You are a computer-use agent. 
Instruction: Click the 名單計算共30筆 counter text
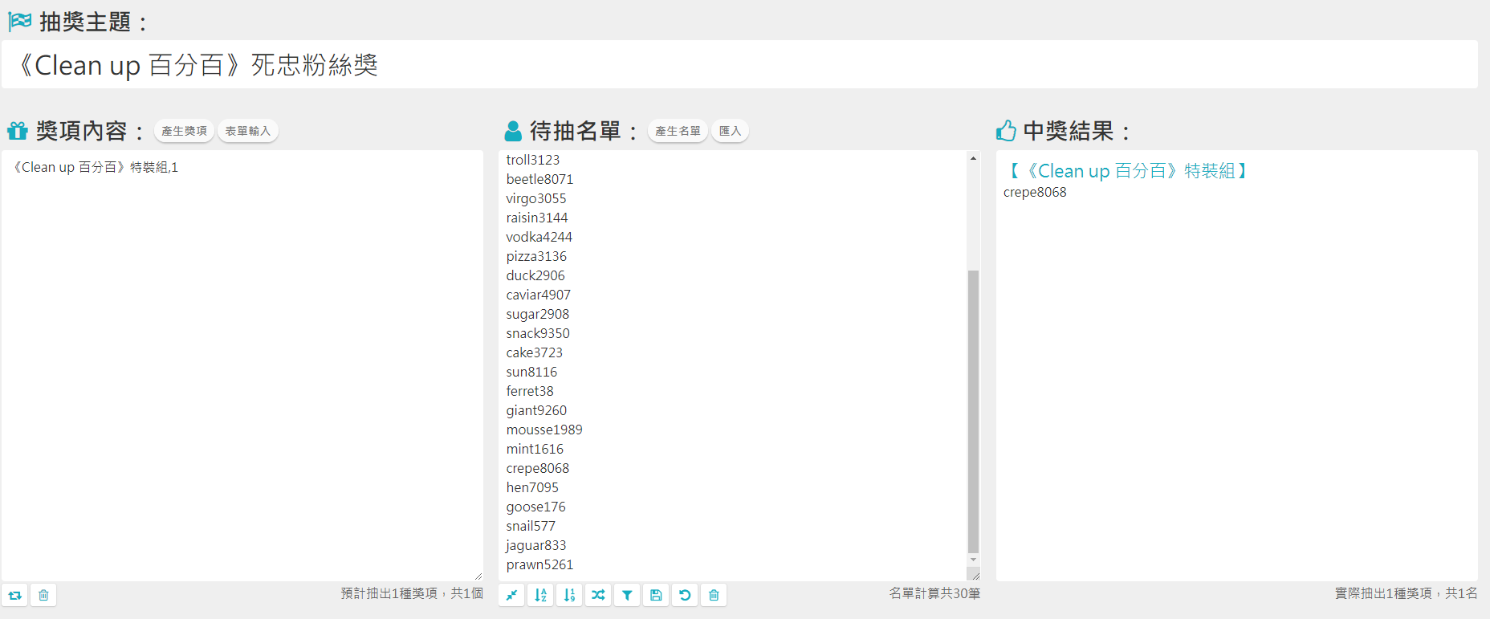coord(934,593)
